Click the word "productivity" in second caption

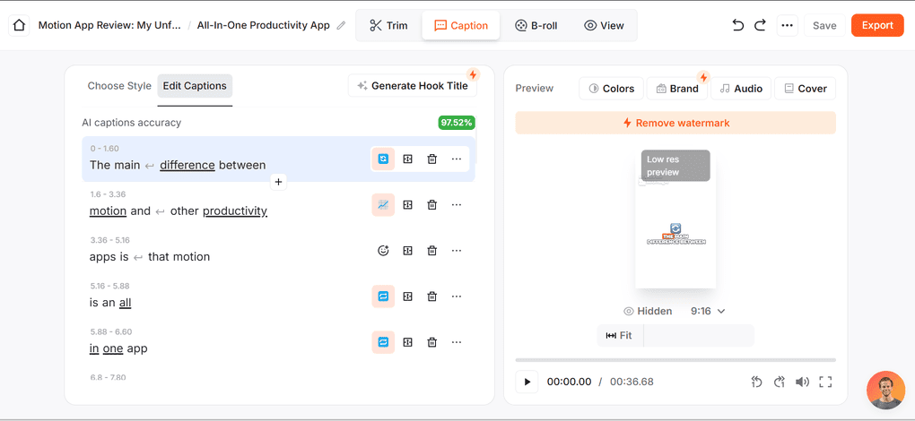[235, 211]
